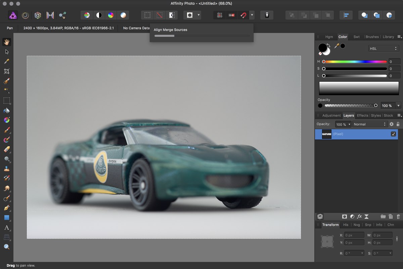Select the Colour Picker eyedropper tool
The width and height of the screenshot is (403, 269).
pyautogui.click(x=7, y=62)
